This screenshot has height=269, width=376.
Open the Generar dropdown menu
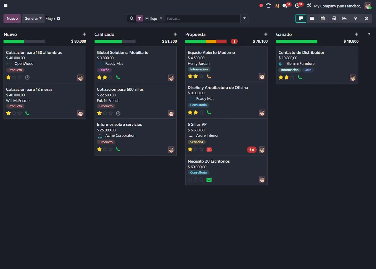33,19
